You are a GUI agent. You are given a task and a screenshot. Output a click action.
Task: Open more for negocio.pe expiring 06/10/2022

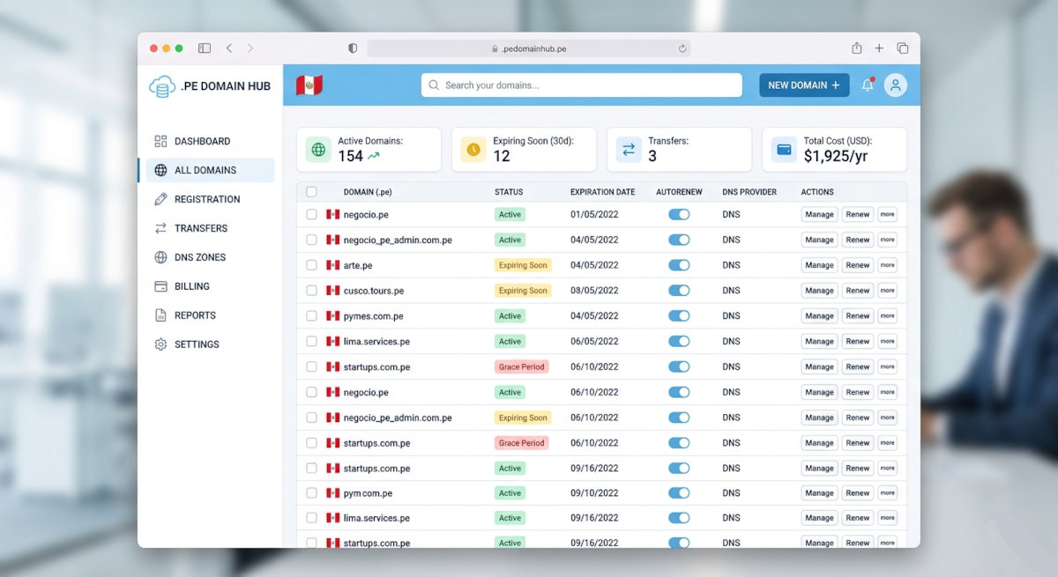point(887,392)
